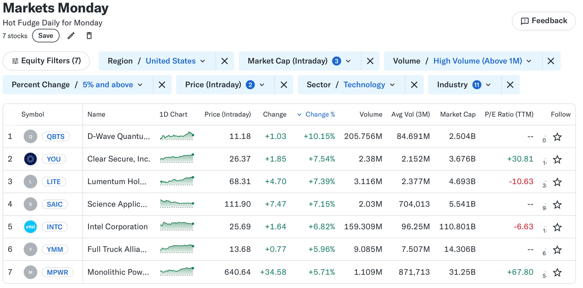Click the sort arrow on Change % column
This screenshot has width=583, height=288.
point(299,114)
